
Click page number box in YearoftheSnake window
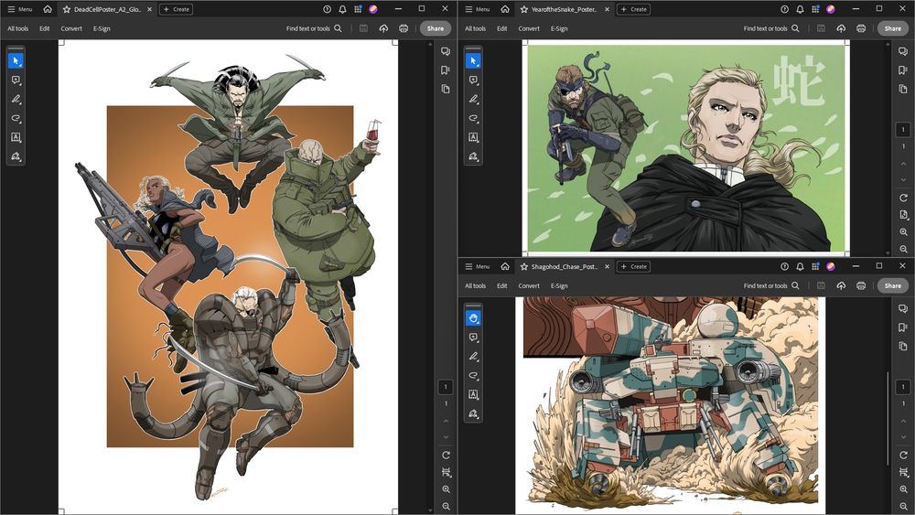click(x=903, y=130)
